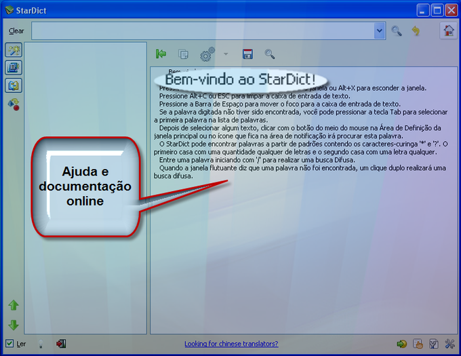The height and width of the screenshot is (356, 461).
Task: Open 'Looking for chinese translators?' link
Action: point(231,344)
